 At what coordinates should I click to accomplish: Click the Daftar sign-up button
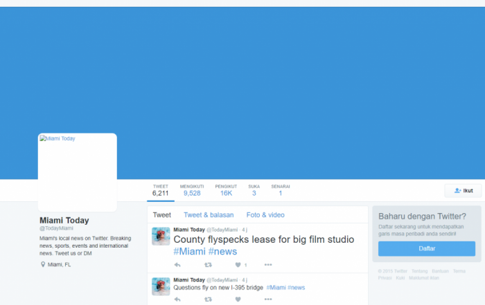[427, 248]
